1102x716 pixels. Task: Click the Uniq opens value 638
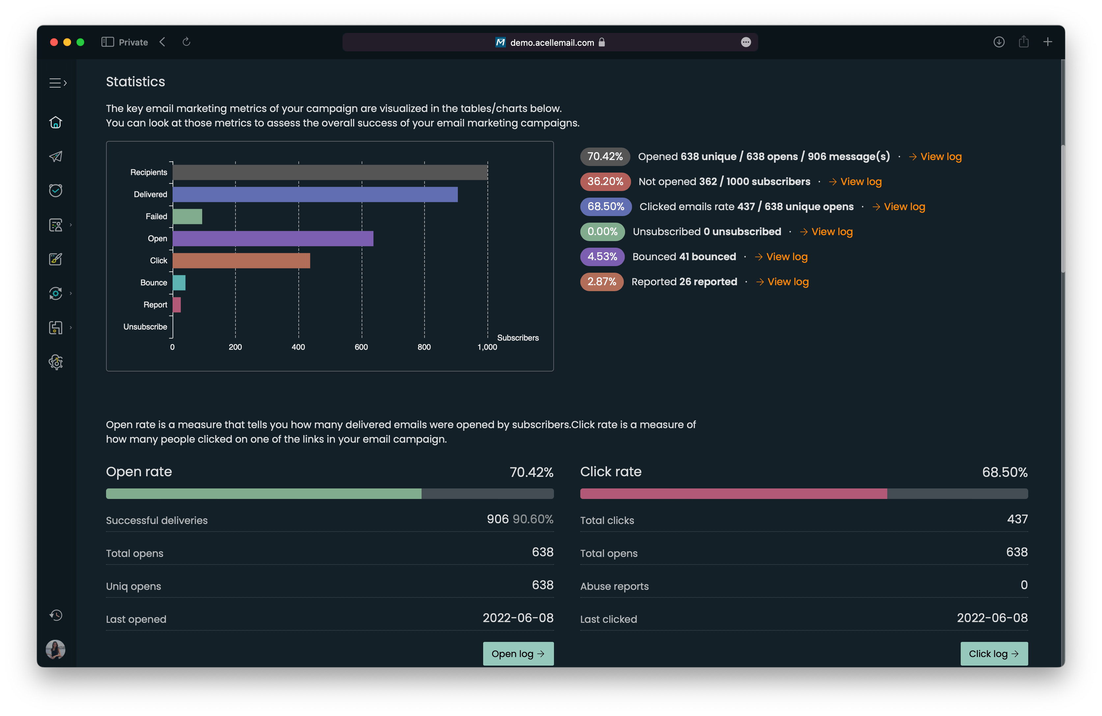(543, 585)
